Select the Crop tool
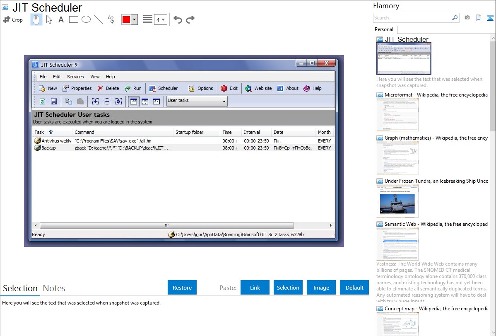Viewport: 496px width, 336px height. [x=13, y=19]
